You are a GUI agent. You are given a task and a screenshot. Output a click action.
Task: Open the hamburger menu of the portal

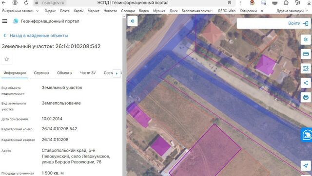4,21
